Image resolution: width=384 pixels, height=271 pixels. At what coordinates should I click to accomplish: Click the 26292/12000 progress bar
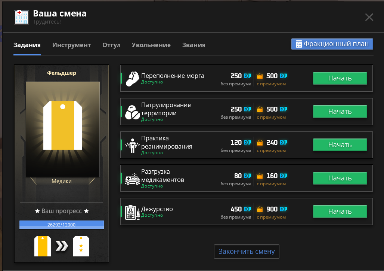[x=62, y=225]
